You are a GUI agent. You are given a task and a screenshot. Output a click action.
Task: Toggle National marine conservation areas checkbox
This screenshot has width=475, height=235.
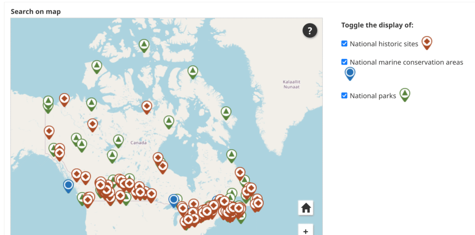[344, 62]
